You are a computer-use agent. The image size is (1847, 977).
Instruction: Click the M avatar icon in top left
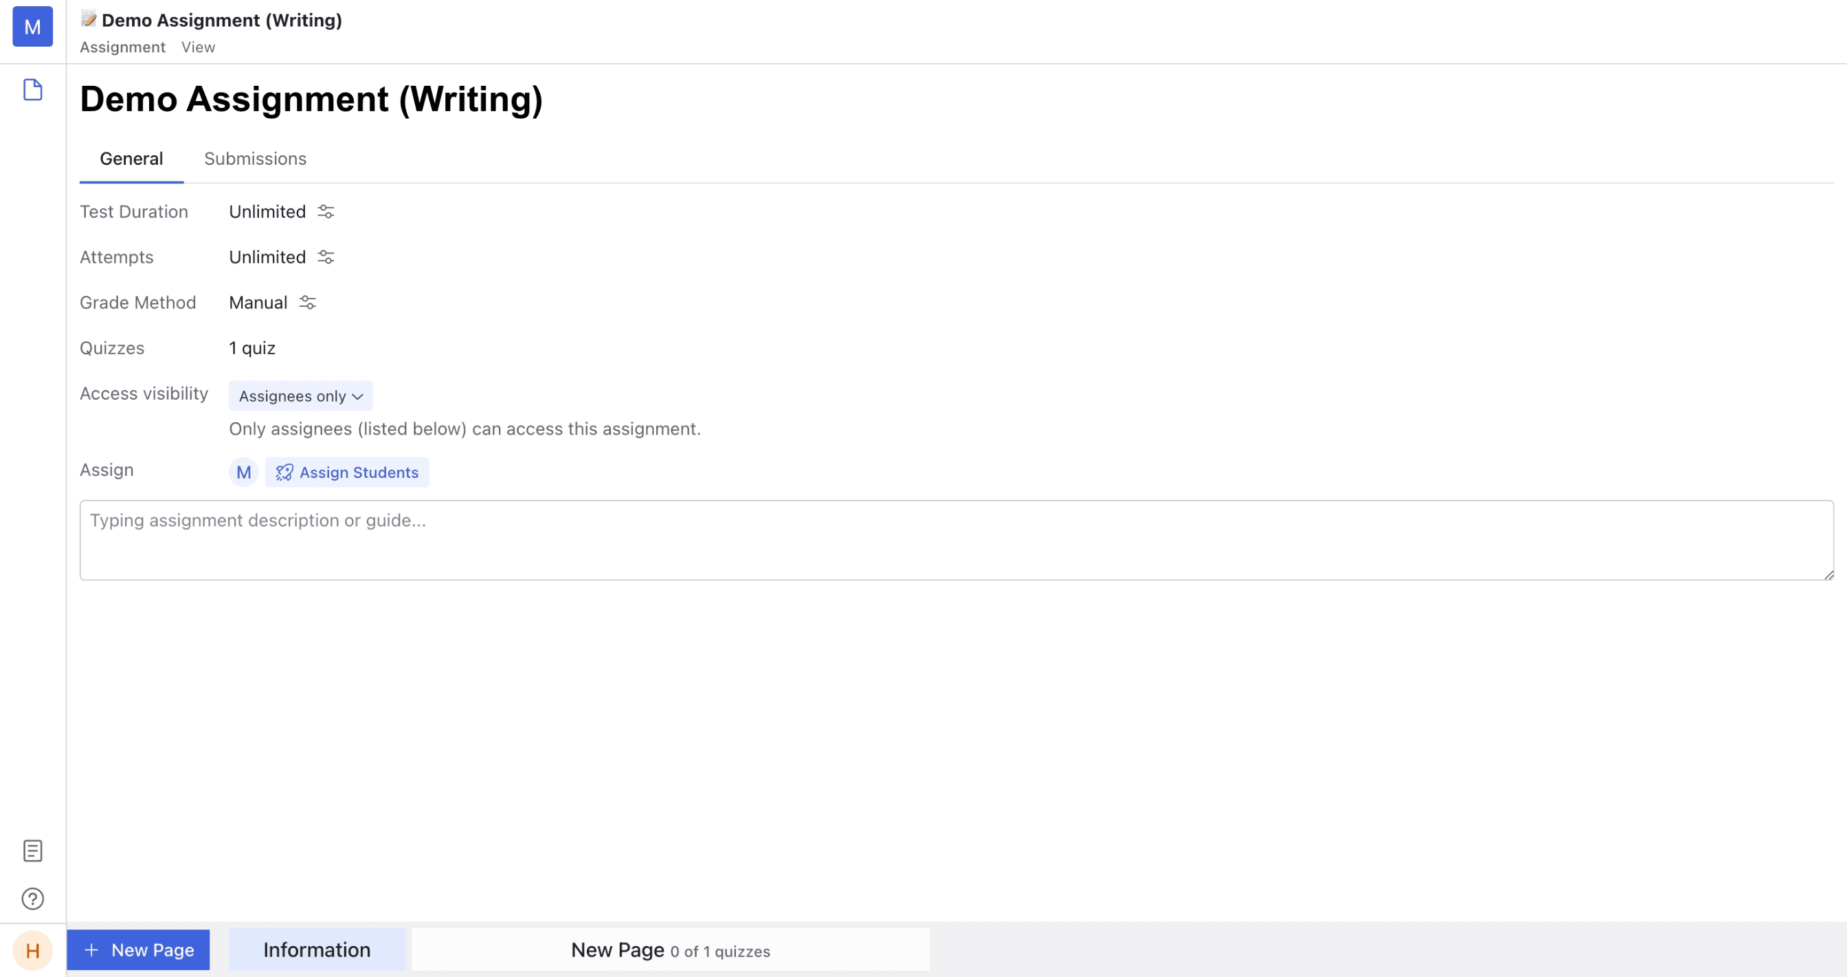pyautogui.click(x=33, y=27)
